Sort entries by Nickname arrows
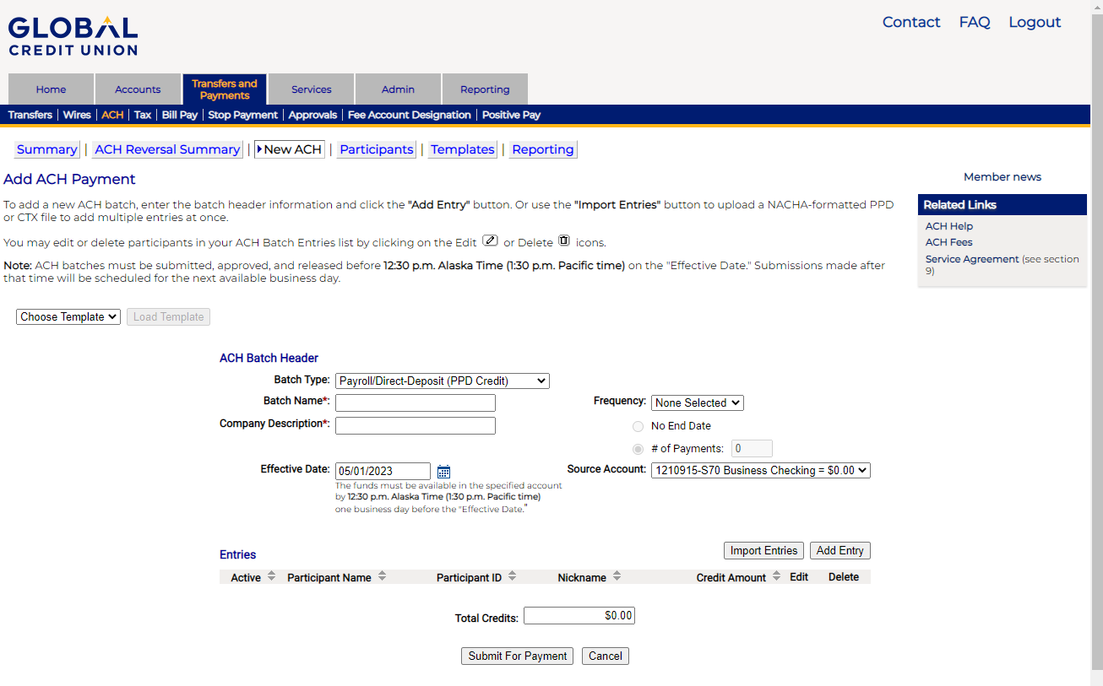This screenshot has width=1103, height=686. pos(617,576)
